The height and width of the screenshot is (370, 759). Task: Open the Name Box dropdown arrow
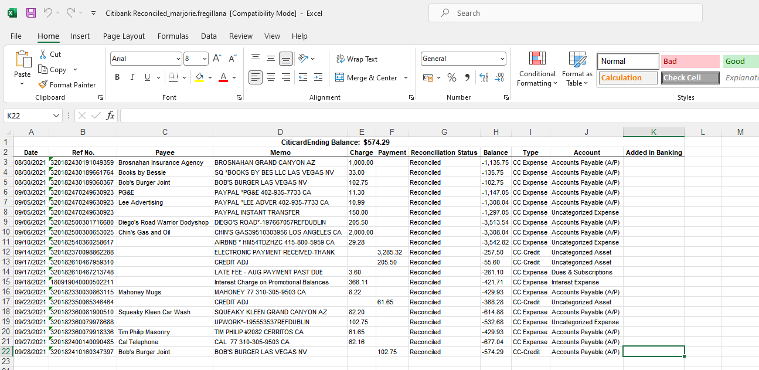click(x=56, y=116)
